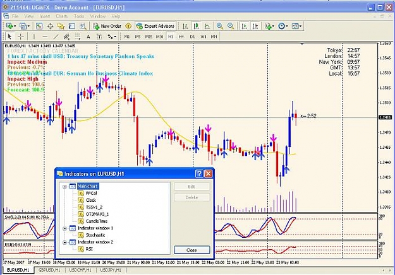395x275 pixels.
Task: Switch to USDCHF,H1 chart tab
Action: point(80,270)
